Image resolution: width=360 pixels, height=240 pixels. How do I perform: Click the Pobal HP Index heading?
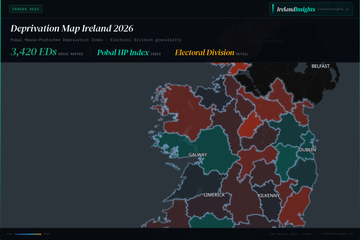(x=123, y=52)
